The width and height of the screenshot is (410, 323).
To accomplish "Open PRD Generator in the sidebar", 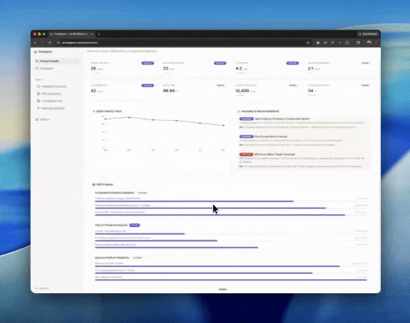I will point(57,94).
